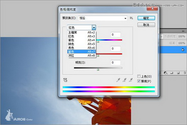
Task: Open the fill 100% field in Layers panel
Action: point(182,43)
